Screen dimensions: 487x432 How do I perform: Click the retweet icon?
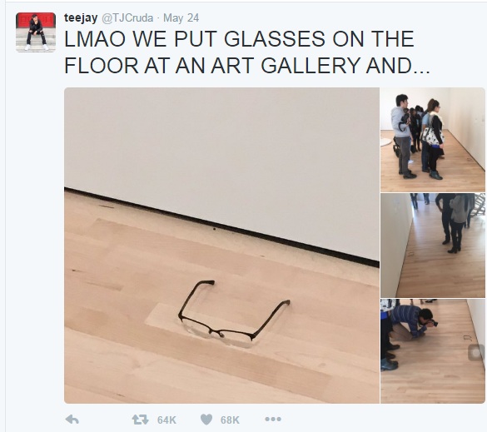(x=140, y=420)
